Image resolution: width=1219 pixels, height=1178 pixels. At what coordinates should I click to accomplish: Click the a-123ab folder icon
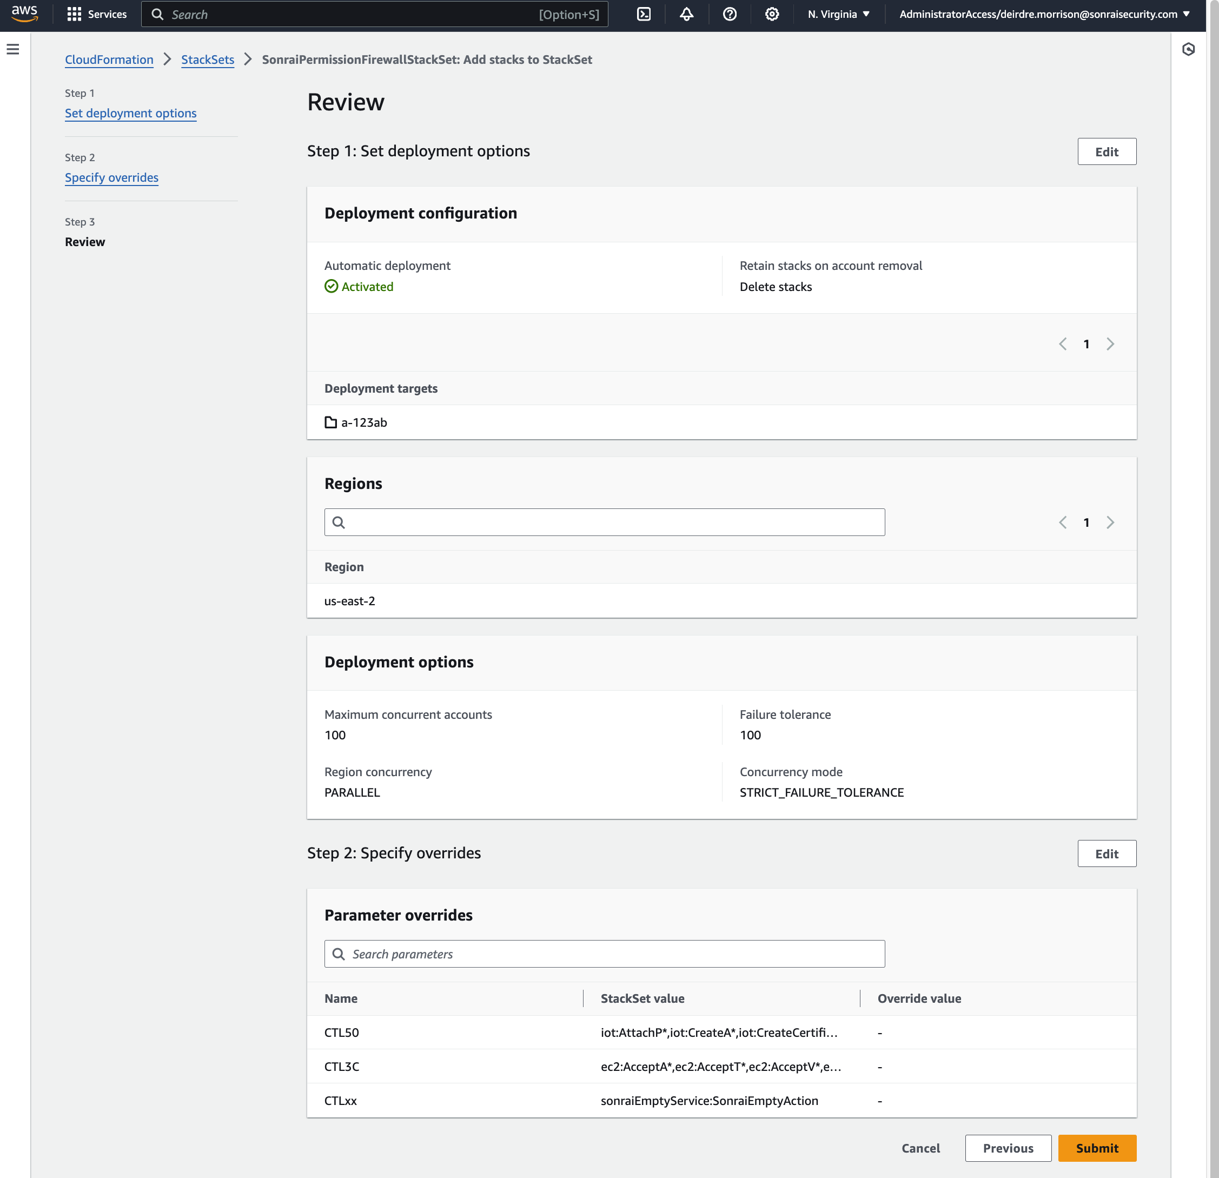(x=331, y=422)
